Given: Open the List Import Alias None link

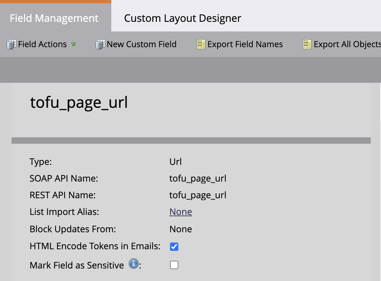Looking at the screenshot, I should 181,212.
